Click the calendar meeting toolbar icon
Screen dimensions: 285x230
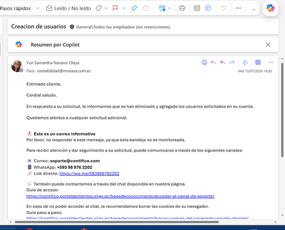[x=162, y=8]
